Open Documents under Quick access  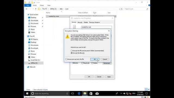35,23
